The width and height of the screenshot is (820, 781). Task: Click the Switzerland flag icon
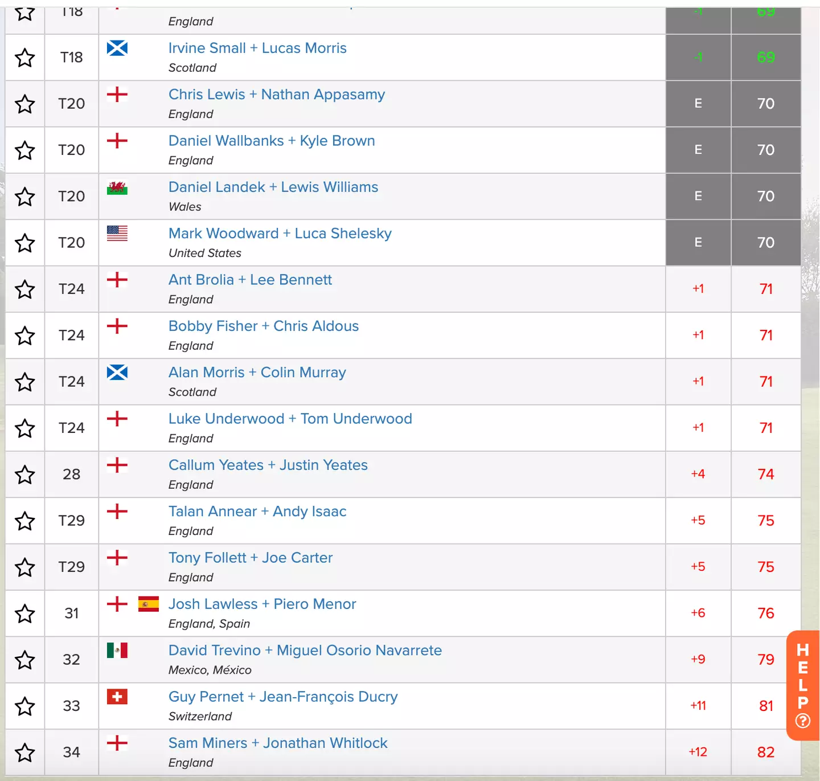pyautogui.click(x=117, y=697)
